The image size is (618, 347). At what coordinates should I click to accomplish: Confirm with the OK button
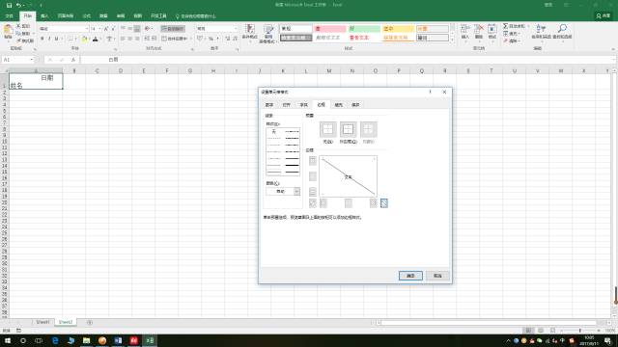(410, 276)
